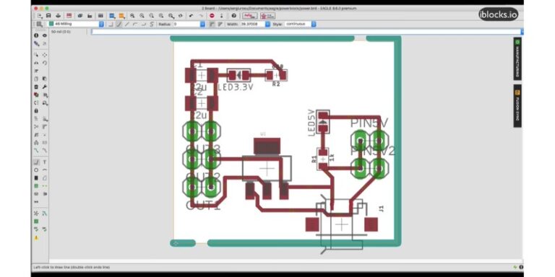Choose the first right-angle wire bend style
Image resolution: width=555 pixels, height=277 pixels.
point(111,24)
